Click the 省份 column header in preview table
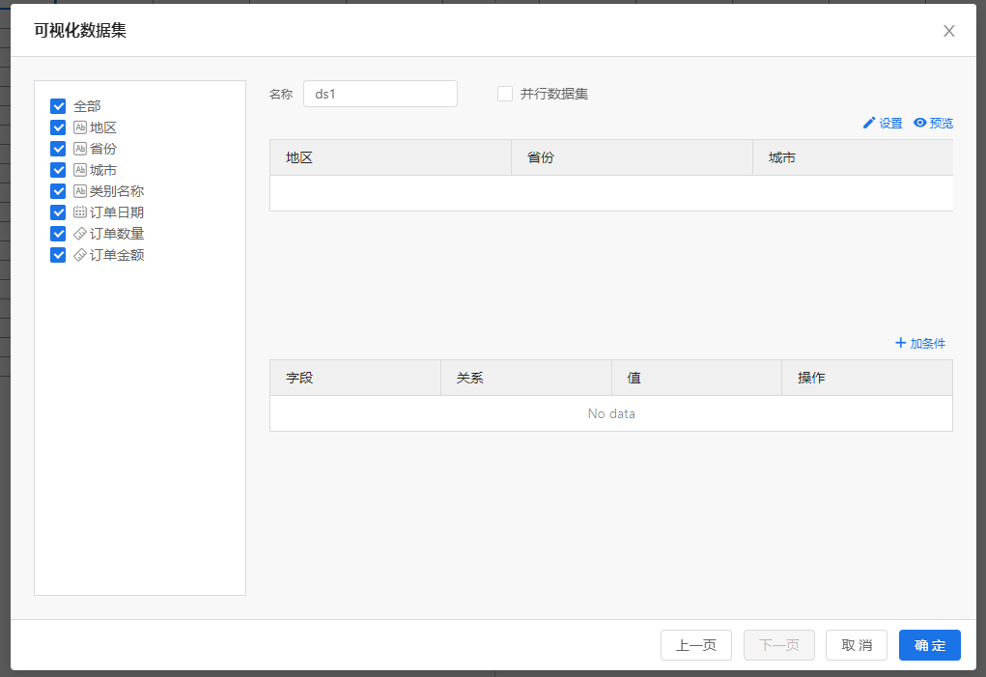This screenshot has height=677, width=986. (x=632, y=157)
